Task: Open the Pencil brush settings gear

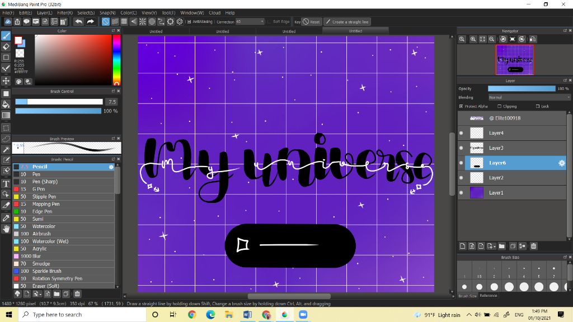Action: (111, 167)
